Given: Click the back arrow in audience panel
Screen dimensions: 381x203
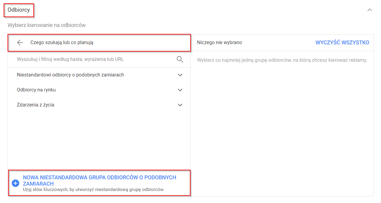Looking at the screenshot, I should pos(20,43).
